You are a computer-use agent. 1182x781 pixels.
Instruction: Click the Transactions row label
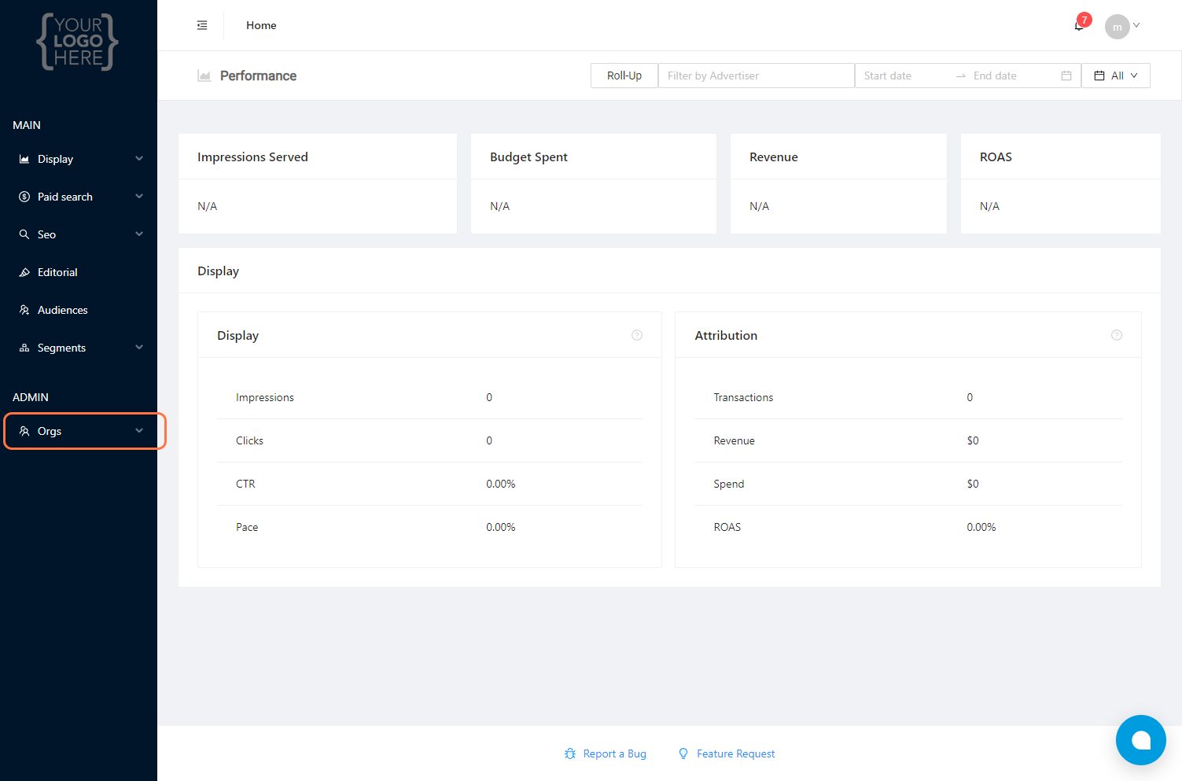(743, 397)
